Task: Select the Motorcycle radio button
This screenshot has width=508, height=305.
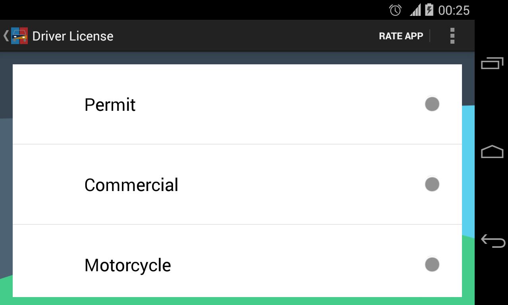Action: click(432, 264)
